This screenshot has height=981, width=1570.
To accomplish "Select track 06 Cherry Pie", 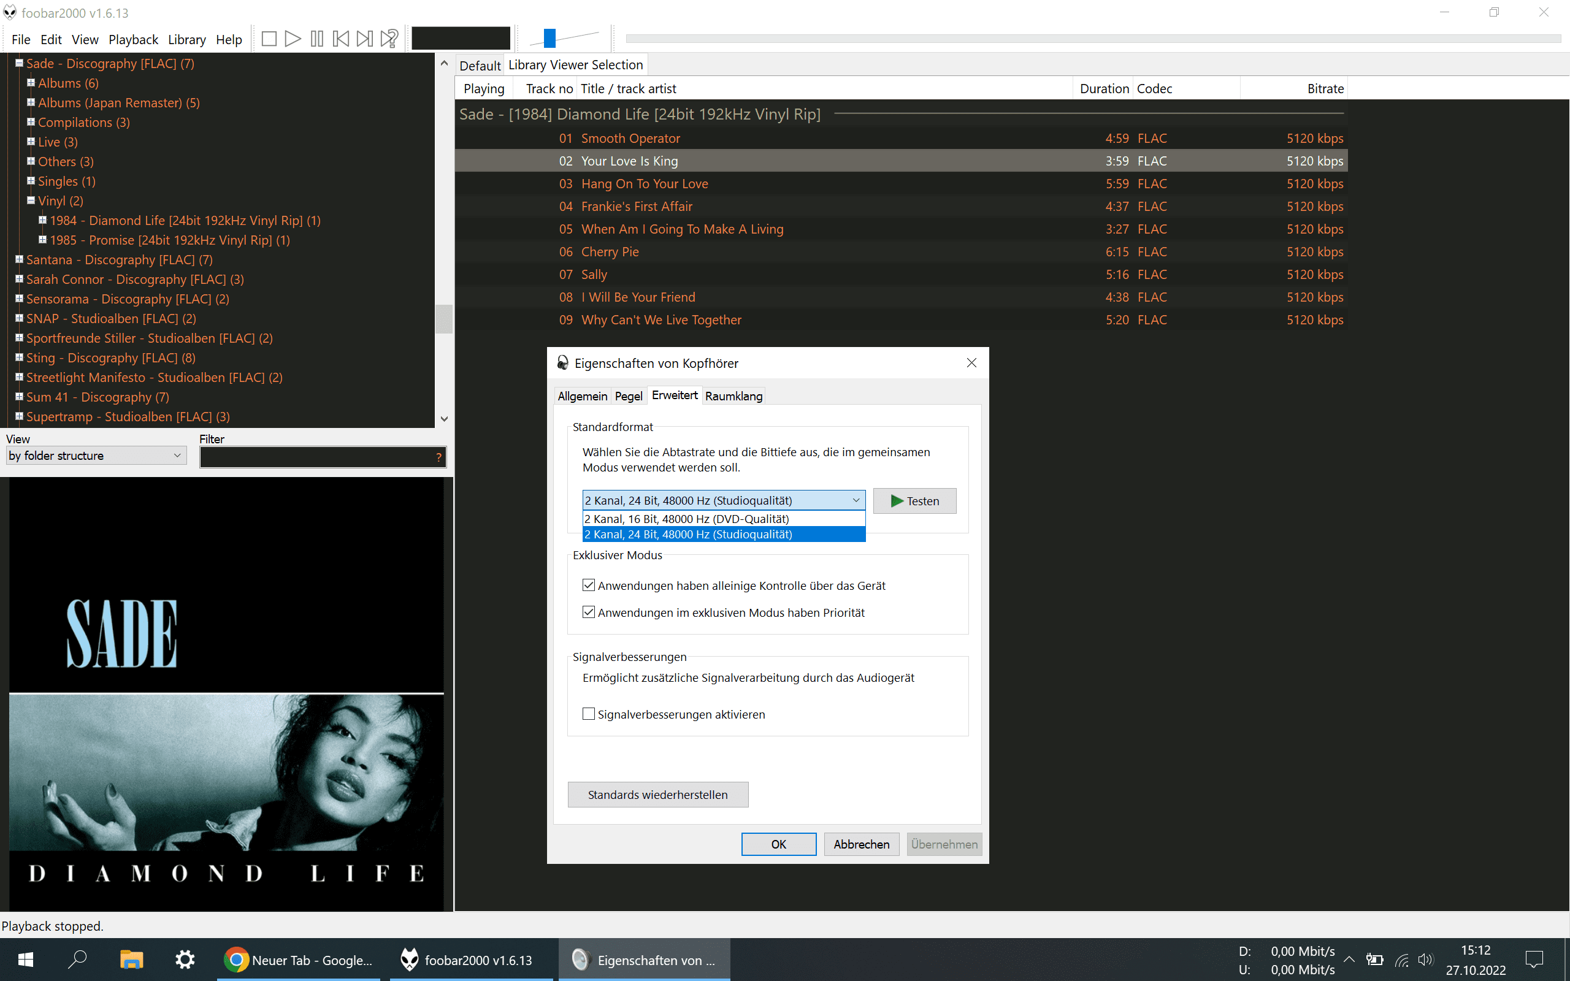I will (x=901, y=252).
